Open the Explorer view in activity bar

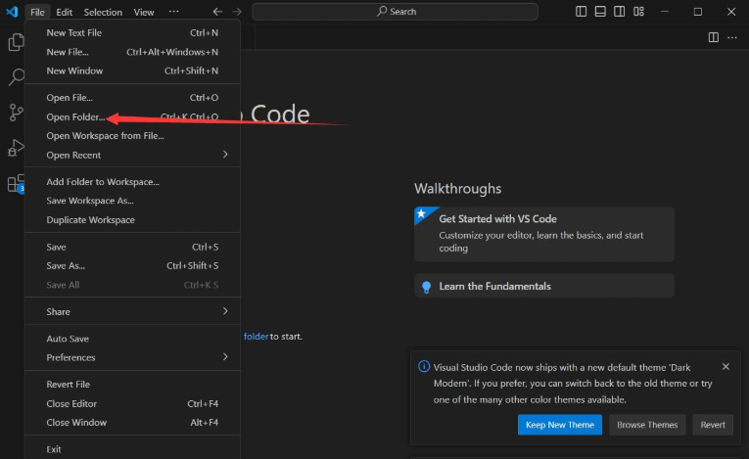[x=16, y=42]
